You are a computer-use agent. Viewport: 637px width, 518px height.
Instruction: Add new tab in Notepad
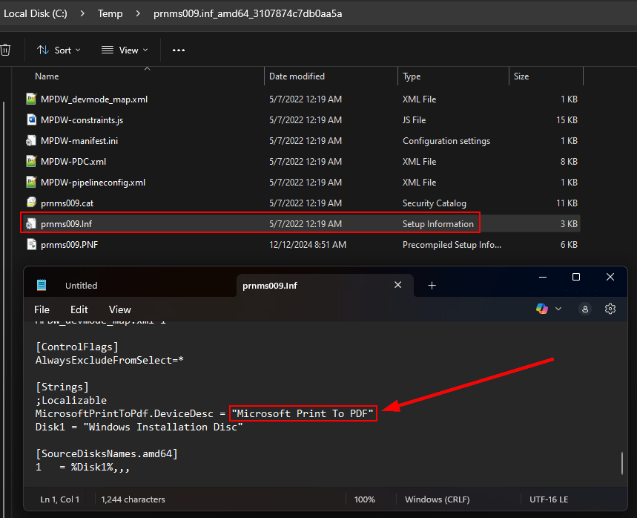pyautogui.click(x=432, y=286)
